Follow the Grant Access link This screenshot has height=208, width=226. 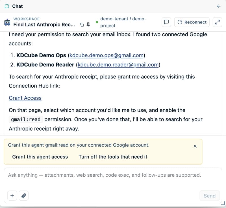coord(25,98)
